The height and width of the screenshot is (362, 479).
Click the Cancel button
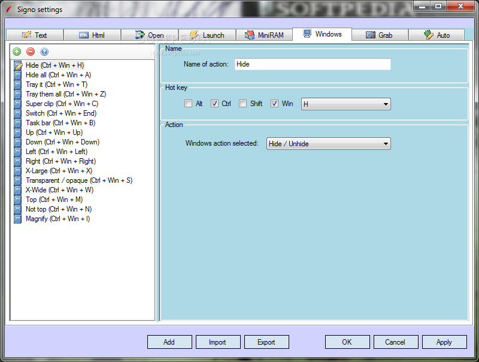tap(396, 342)
